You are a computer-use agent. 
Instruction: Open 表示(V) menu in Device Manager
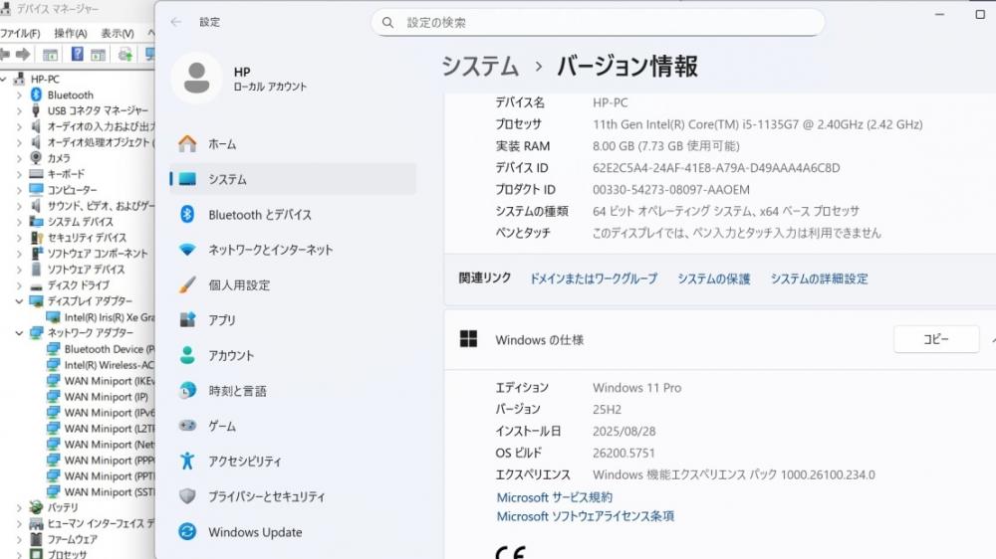coord(118,33)
